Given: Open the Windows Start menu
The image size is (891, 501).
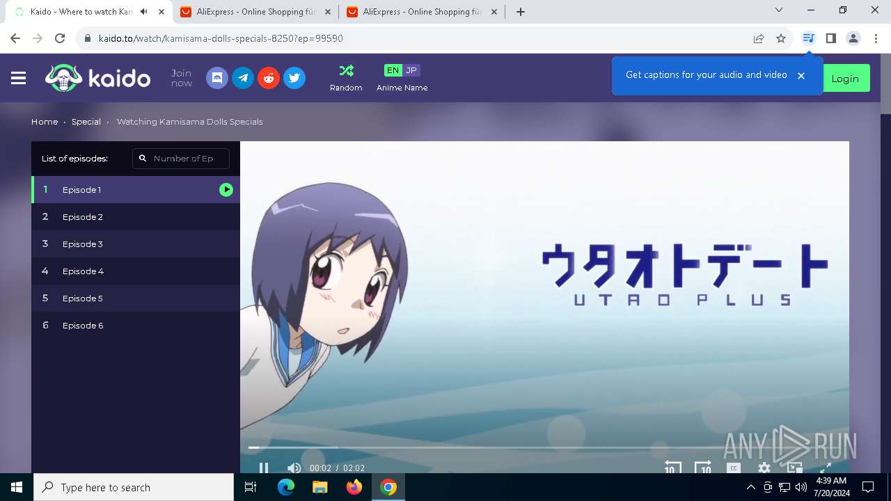Looking at the screenshot, I should click(17, 487).
